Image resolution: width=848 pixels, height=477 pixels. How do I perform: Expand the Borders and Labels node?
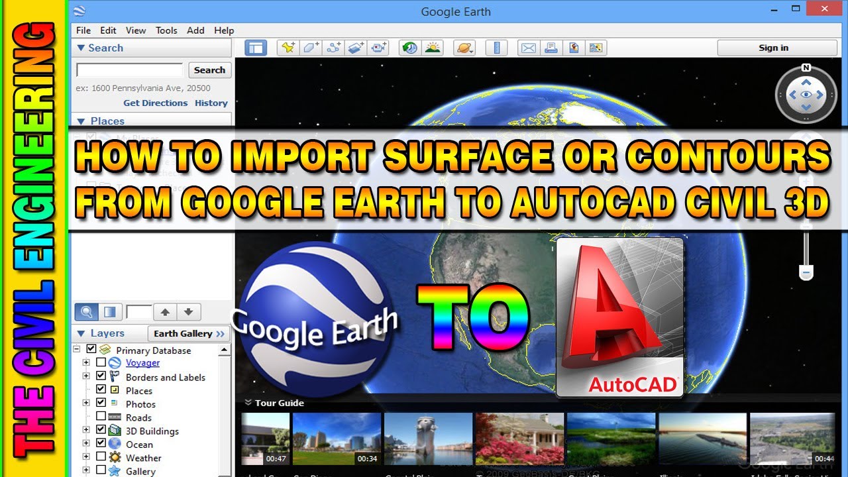pyautogui.click(x=86, y=376)
